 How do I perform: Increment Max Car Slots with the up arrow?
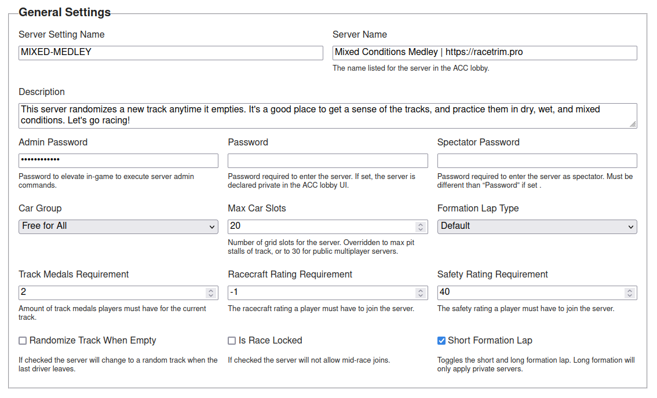(422, 224)
